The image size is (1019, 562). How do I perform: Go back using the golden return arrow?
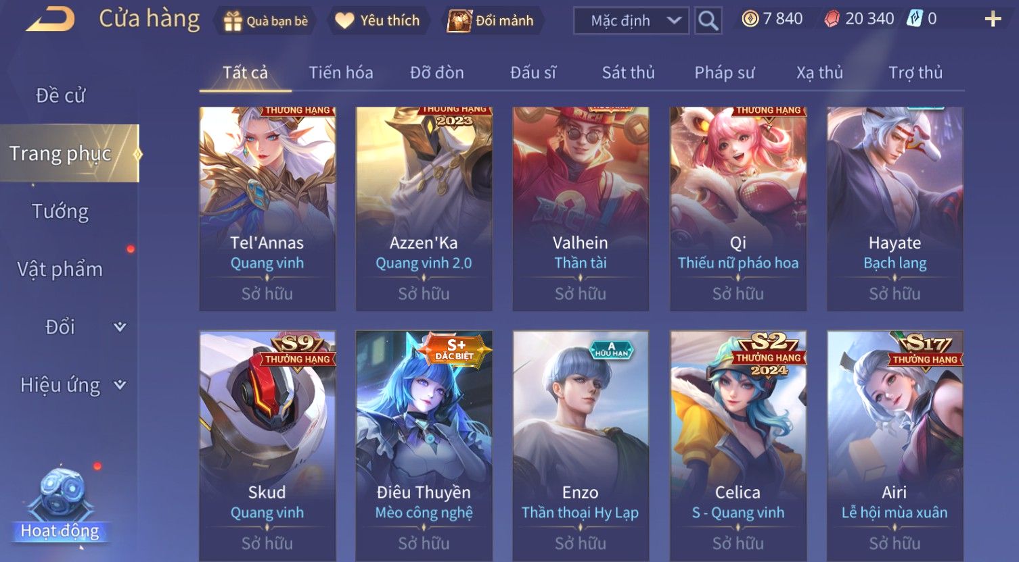51,19
